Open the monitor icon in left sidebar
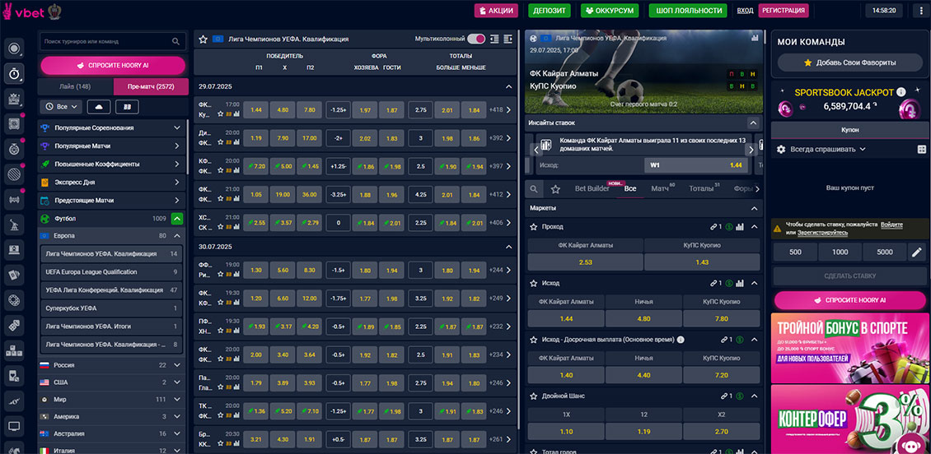931x454 pixels. click(14, 426)
